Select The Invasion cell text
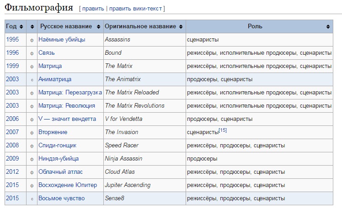The width and height of the screenshot is (342, 208). pos(122,132)
